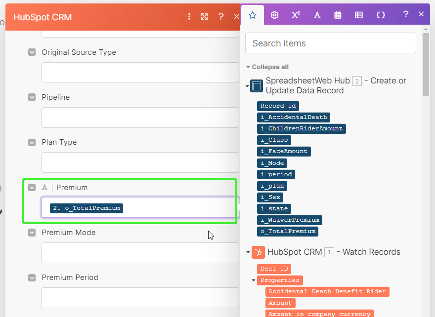435x317 pixels.
Task: Insert the i_Mode pill
Action: tap(272, 163)
